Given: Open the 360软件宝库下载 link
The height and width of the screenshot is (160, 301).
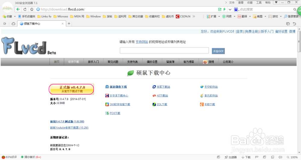Looking at the screenshot, I should [x=120, y=104].
